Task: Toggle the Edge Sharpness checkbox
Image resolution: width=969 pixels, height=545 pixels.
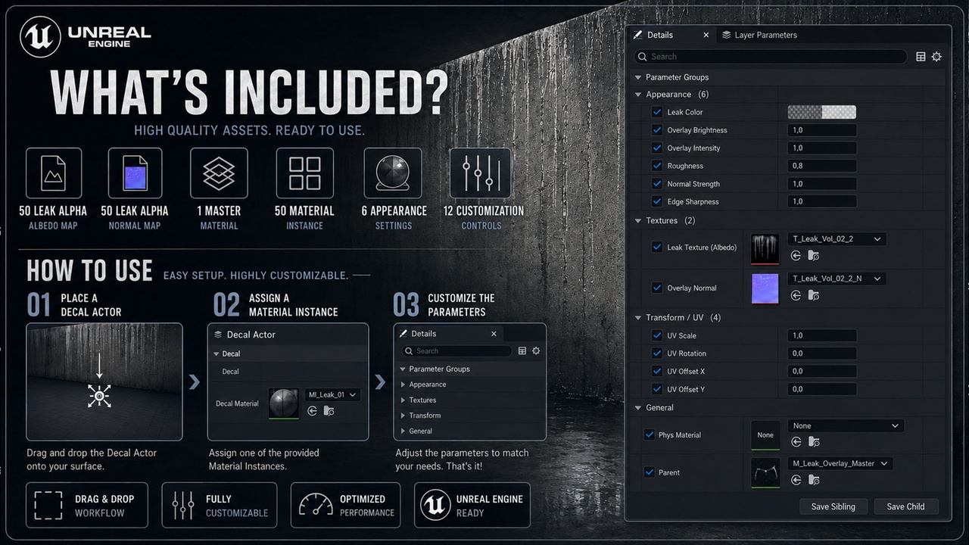Action: tap(657, 202)
